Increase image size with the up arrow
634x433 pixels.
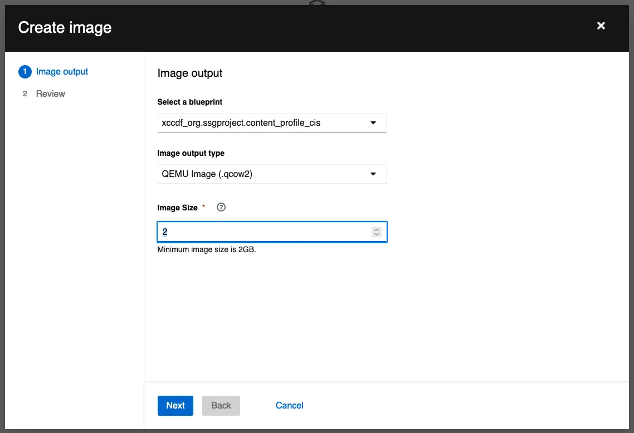point(377,229)
